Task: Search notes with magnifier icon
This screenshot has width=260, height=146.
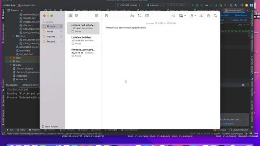Action: (215, 16)
